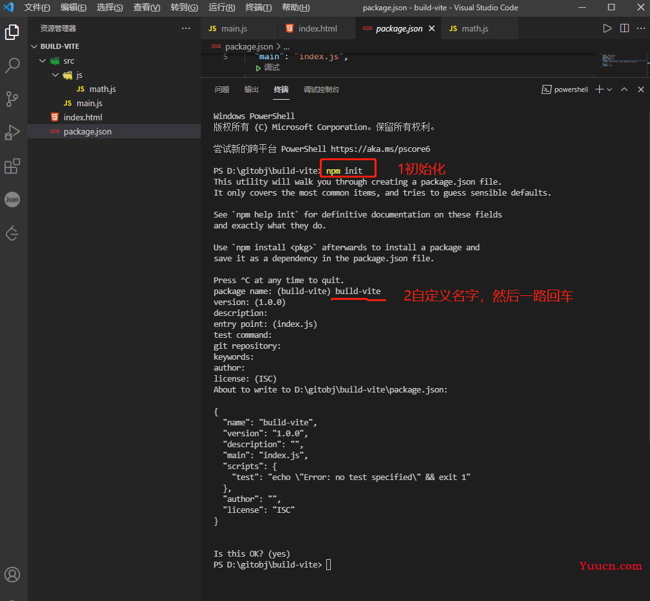This screenshot has height=601, width=650.
Task: Open the 转到(G) menu
Action: point(184,8)
